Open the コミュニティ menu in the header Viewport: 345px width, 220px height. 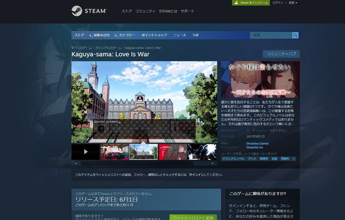144,11
